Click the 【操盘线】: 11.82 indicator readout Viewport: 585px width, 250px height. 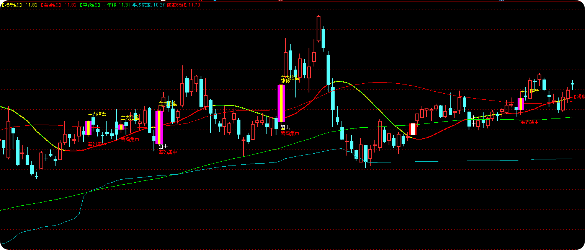pyautogui.click(x=19, y=5)
